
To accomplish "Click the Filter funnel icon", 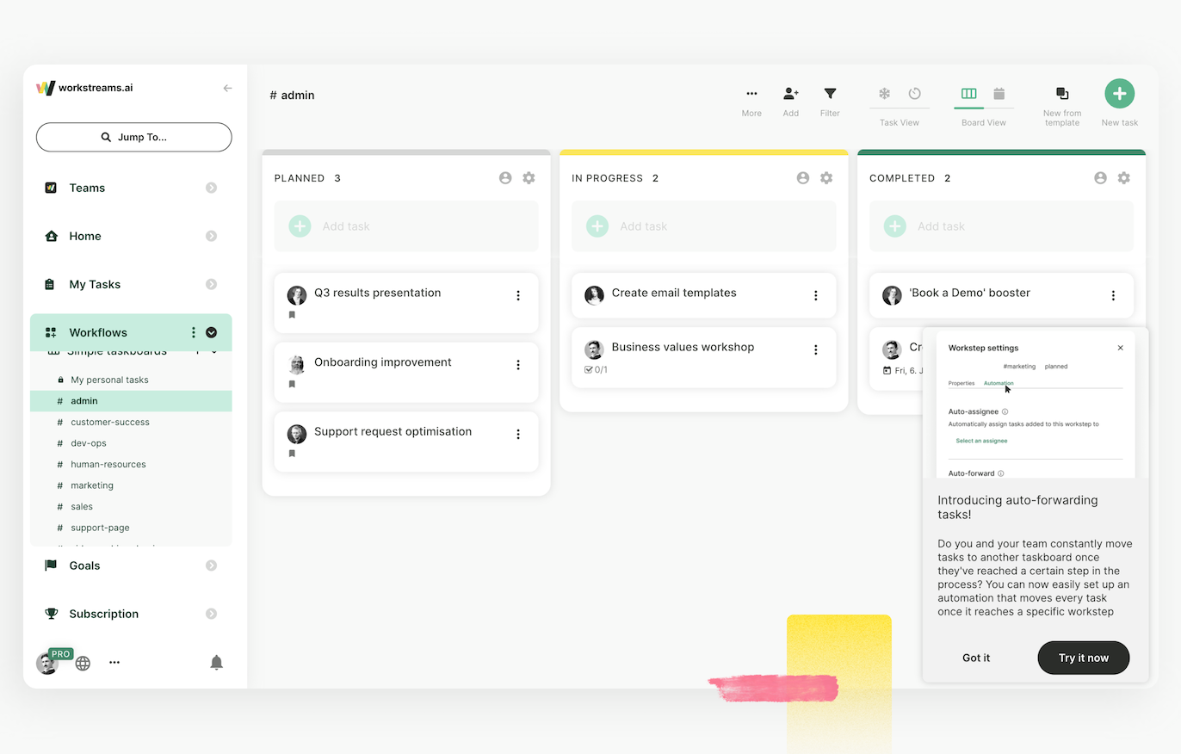I will pyautogui.click(x=830, y=94).
